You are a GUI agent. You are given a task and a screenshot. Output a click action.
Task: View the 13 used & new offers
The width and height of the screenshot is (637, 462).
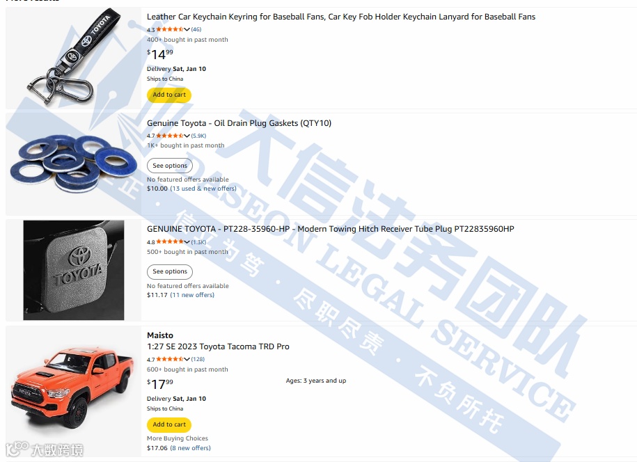pos(203,189)
